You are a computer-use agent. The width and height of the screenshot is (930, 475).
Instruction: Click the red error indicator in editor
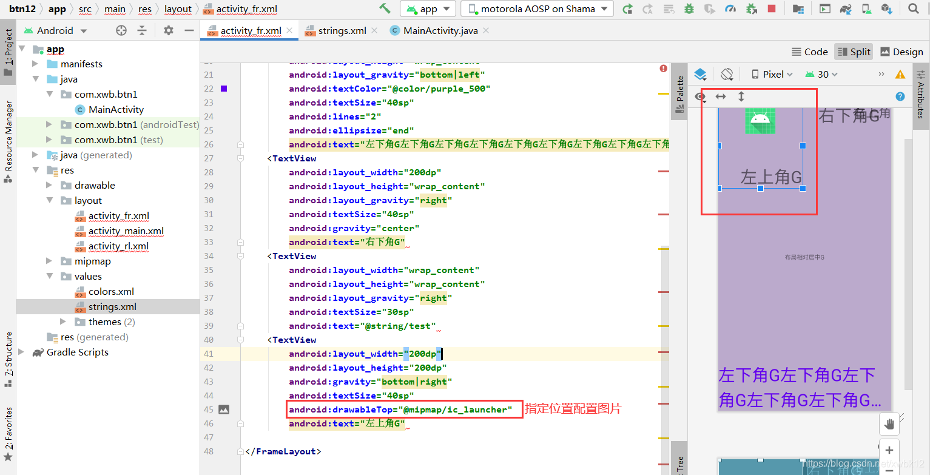[x=664, y=69]
